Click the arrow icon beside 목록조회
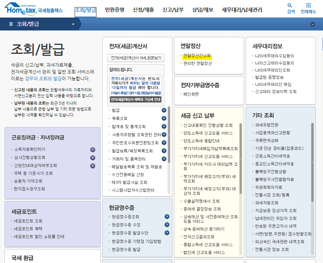This screenshot has width=323, height=263. [164, 118]
